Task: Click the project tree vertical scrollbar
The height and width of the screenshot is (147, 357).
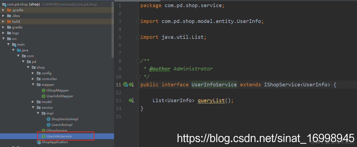Action: 113,30
